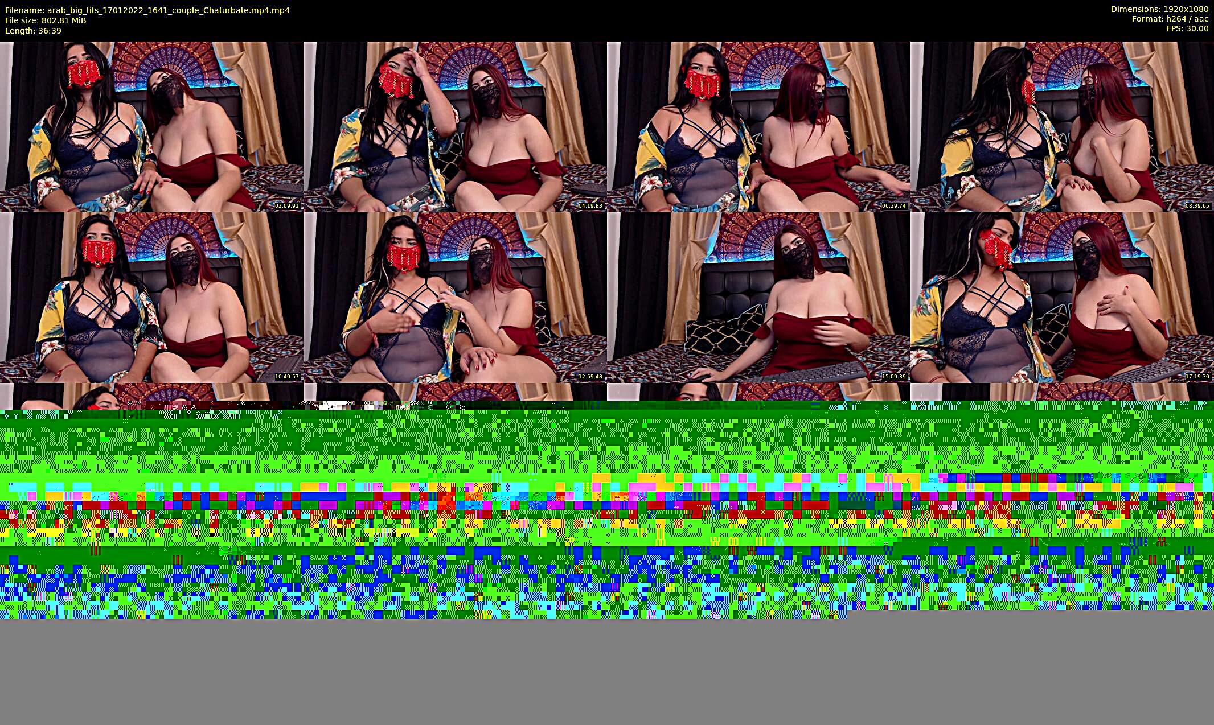Click the Format h264 / aac label

(x=1170, y=19)
